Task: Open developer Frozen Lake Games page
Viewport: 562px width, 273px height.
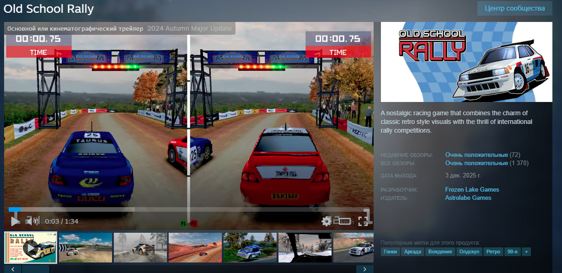Action: (x=472, y=189)
